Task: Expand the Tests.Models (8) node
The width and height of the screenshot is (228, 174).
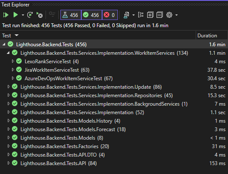Action: 9,138
